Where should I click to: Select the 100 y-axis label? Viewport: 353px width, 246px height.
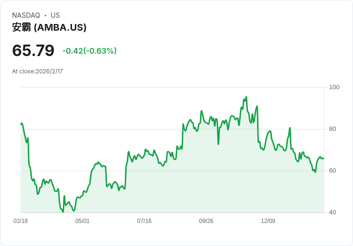[x=334, y=87]
